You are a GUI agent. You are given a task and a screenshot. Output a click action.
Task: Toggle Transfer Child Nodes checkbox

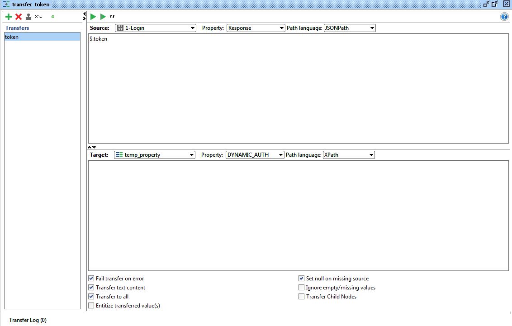(x=302, y=297)
